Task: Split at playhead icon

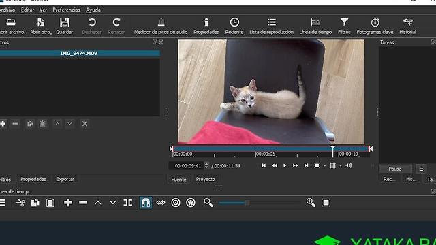Action: (128, 203)
